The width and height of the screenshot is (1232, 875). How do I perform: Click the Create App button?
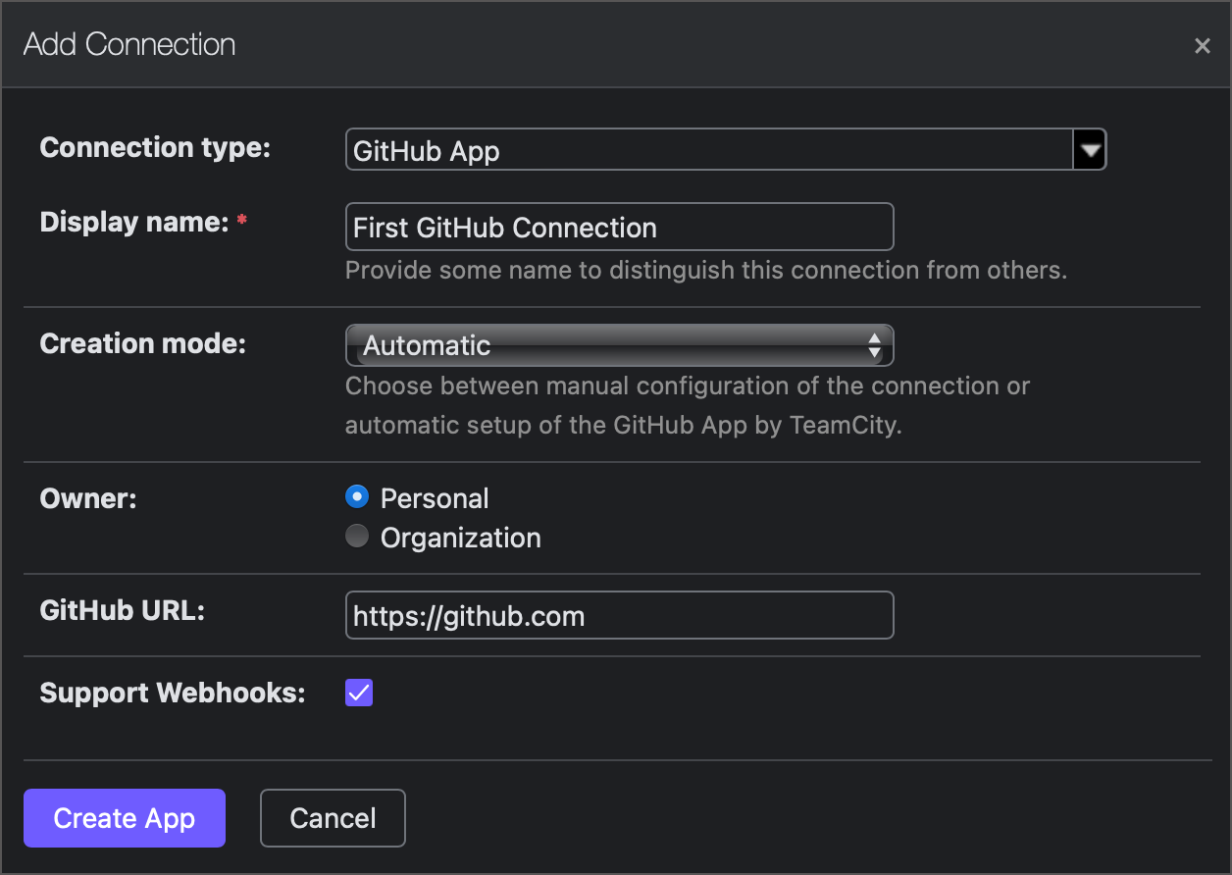point(125,818)
